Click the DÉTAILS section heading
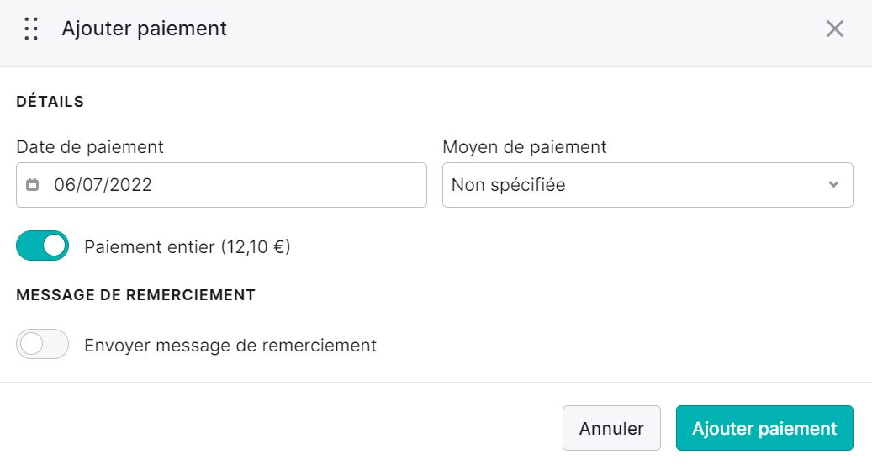The width and height of the screenshot is (872, 465). tap(50, 101)
